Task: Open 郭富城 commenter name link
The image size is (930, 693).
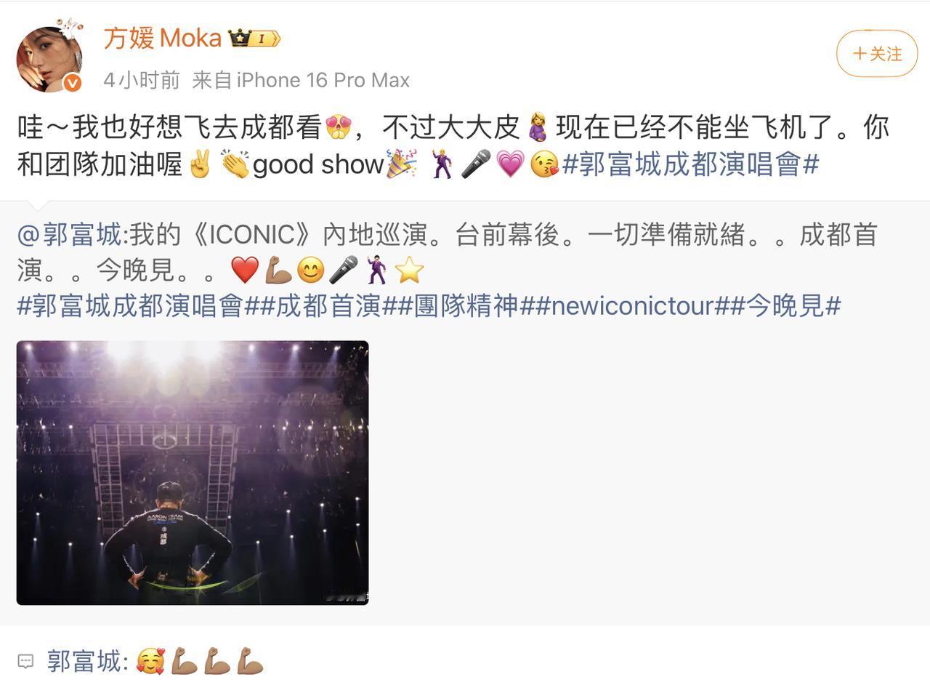Action: point(83,661)
